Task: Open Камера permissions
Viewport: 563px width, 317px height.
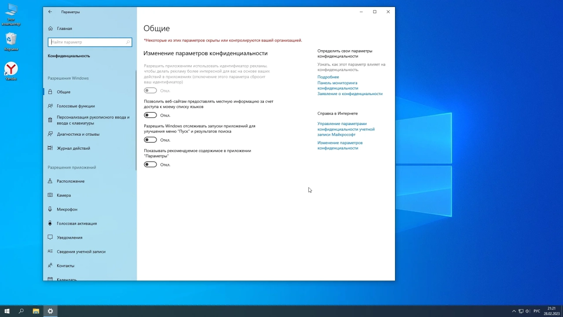Action: (x=90, y=195)
